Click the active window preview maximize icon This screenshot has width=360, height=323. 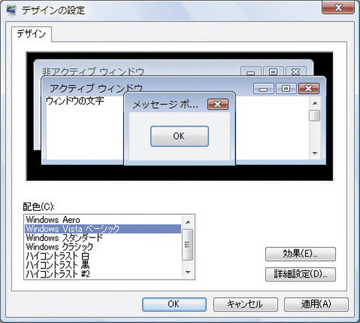coord(286,89)
